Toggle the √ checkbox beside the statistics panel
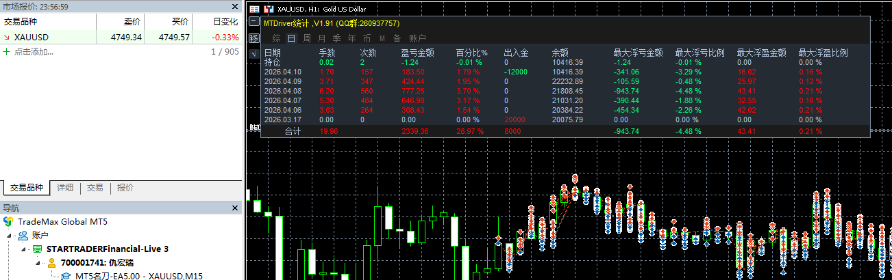The width and height of the screenshot is (892, 280). pos(253,53)
